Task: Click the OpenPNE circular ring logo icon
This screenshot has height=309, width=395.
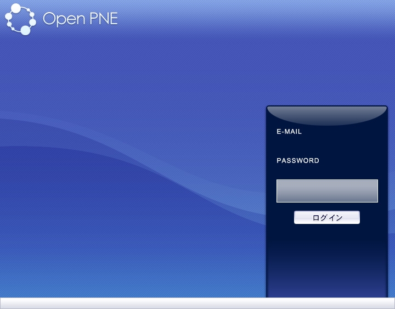Action: coord(20,19)
